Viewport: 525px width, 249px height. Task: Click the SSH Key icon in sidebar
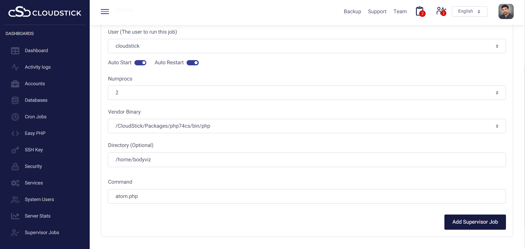coord(15,150)
